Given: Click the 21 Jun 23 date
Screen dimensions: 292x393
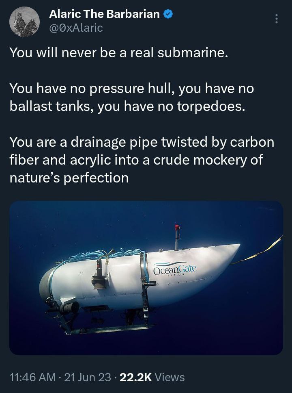Looking at the screenshot, I should tap(87, 377).
